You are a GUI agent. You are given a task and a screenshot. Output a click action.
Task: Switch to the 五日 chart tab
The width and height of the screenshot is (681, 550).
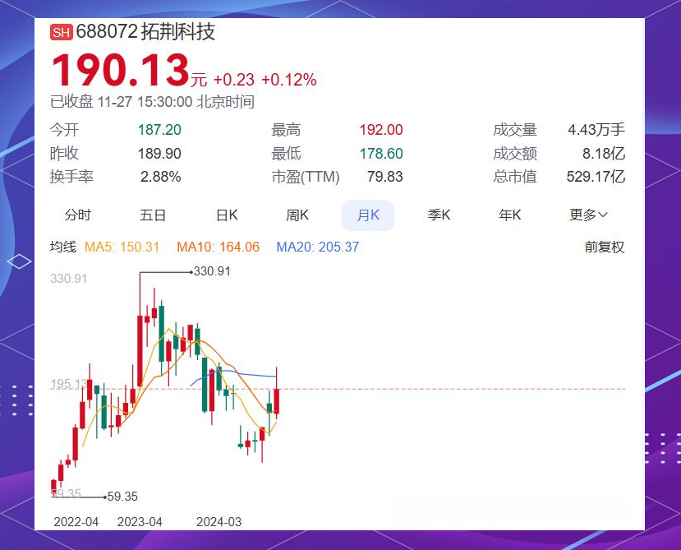[x=153, y=215]
